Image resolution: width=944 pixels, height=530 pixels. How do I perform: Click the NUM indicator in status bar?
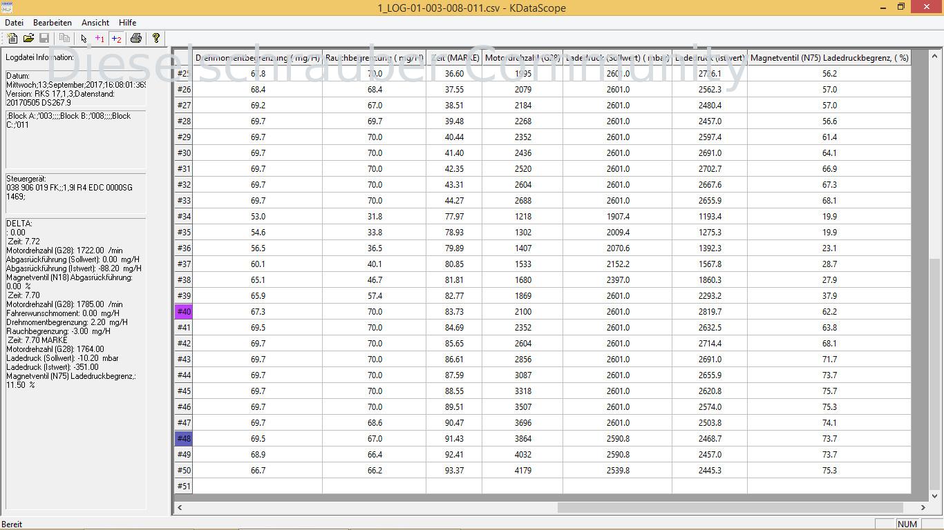click(x=907, y=524)
